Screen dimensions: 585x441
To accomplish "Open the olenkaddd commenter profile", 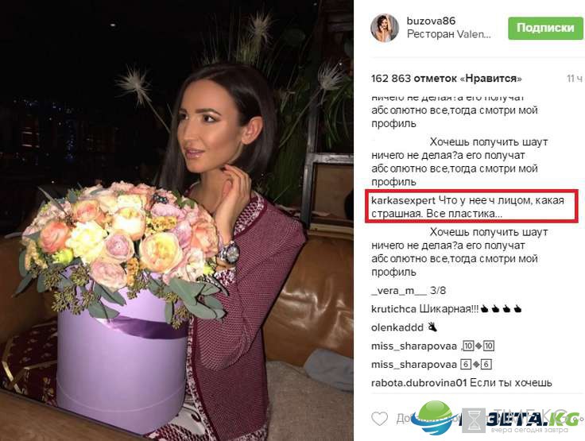I will click(397, 327).
